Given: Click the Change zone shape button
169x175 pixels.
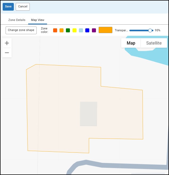Looking at the screenshot, I should click(x=21, y=30).
